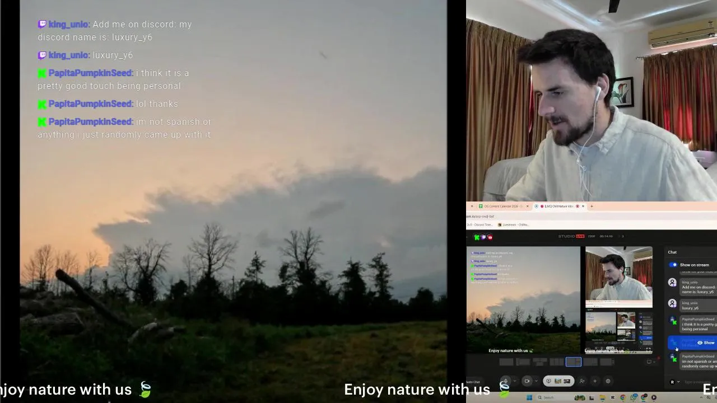
Task: Click the Show button on highlighted chat message
Action: [x=706, y=343]
